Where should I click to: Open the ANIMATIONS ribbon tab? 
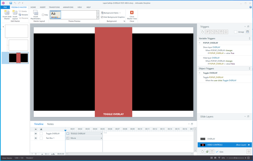[68, 7]
